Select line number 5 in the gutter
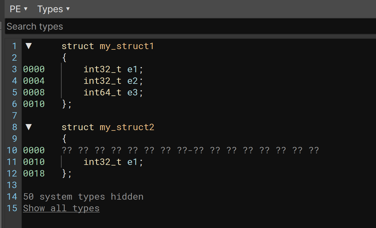This screenshot has height=228, width=376. (14, 92)
